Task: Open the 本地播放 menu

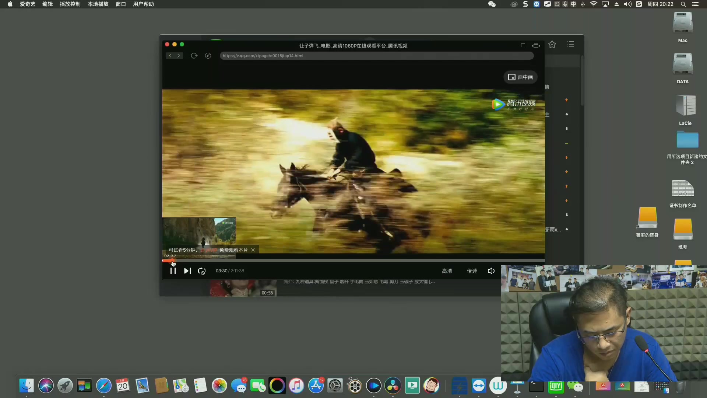Action: [98, 4]
